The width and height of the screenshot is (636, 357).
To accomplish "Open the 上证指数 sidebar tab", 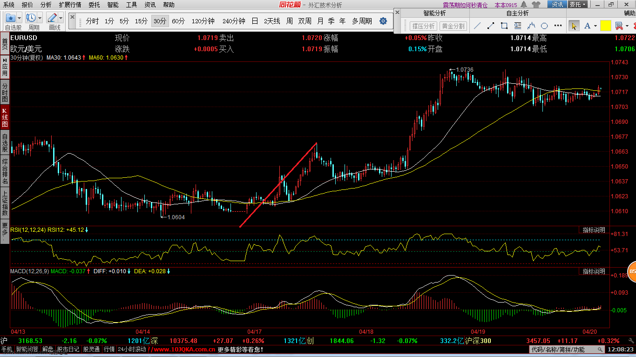I will 5,203.
